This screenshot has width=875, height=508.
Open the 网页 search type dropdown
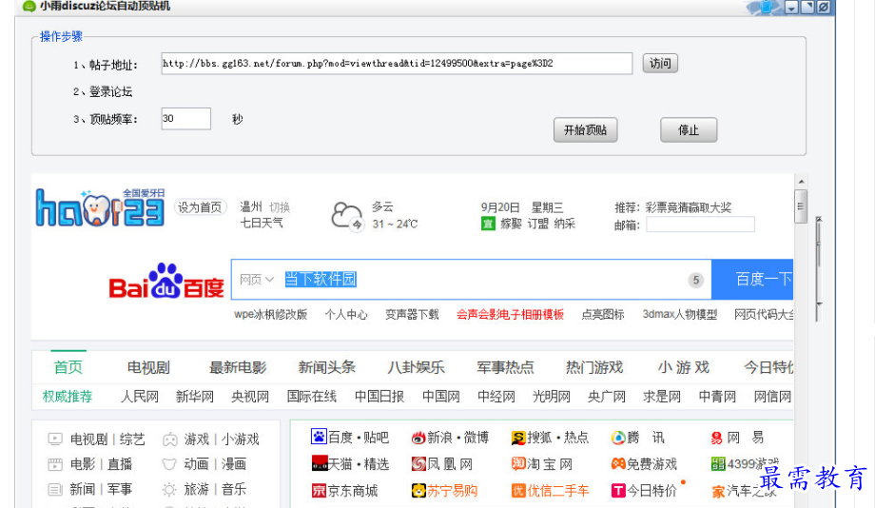click(256, 279)
